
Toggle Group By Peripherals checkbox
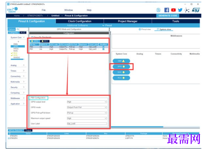[32, 37]
